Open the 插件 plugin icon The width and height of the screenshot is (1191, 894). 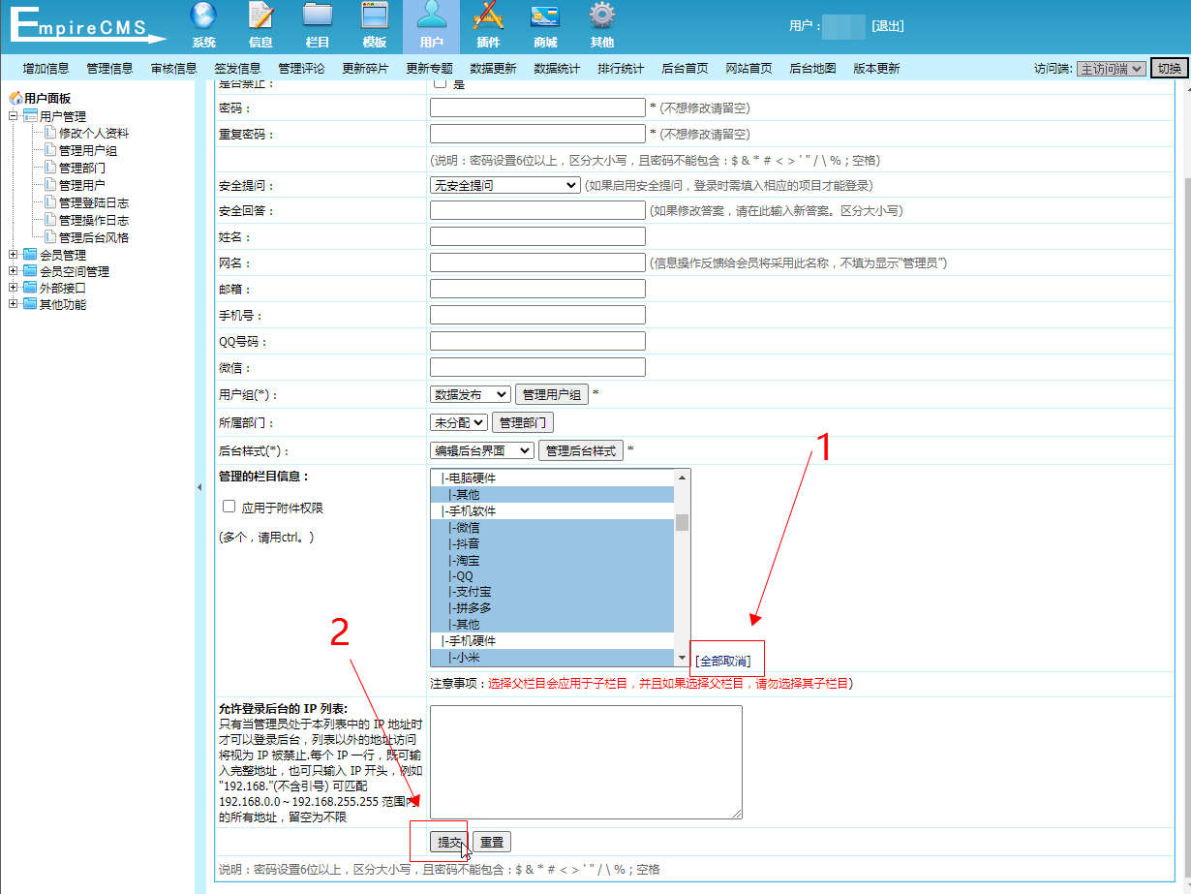[x=488, y=16]
